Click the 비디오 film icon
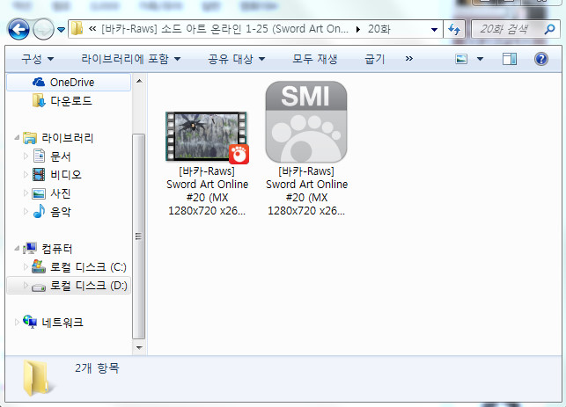Image resolution: width=566 pixels, height=407 pixels. [39, 174]
